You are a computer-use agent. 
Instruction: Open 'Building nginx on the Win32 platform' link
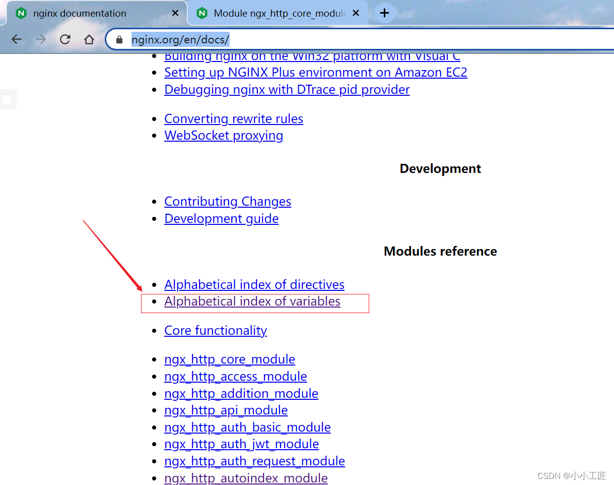[312, 56]
